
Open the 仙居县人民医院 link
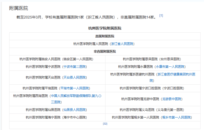pyautogui.click(x=74, y=110)
